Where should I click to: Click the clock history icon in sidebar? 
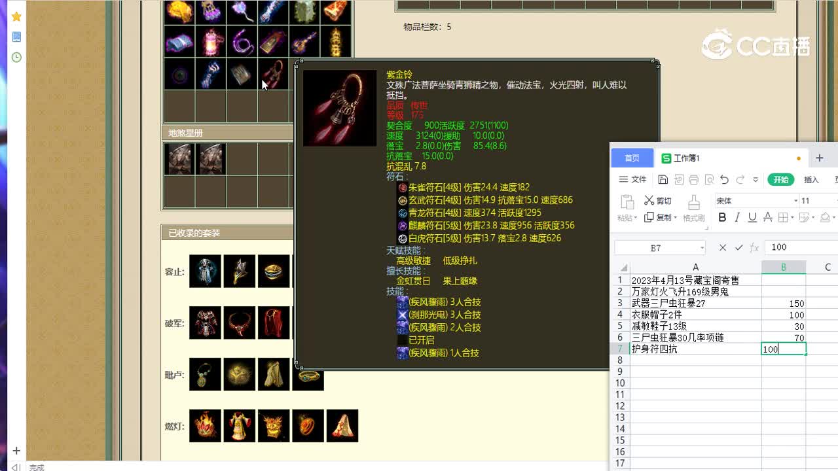point(16,58)
